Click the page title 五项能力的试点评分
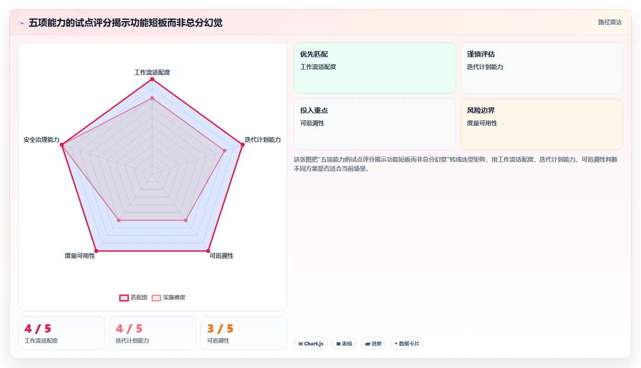The height and width of the screenshot is (368, 641). [x=125, y=23]
